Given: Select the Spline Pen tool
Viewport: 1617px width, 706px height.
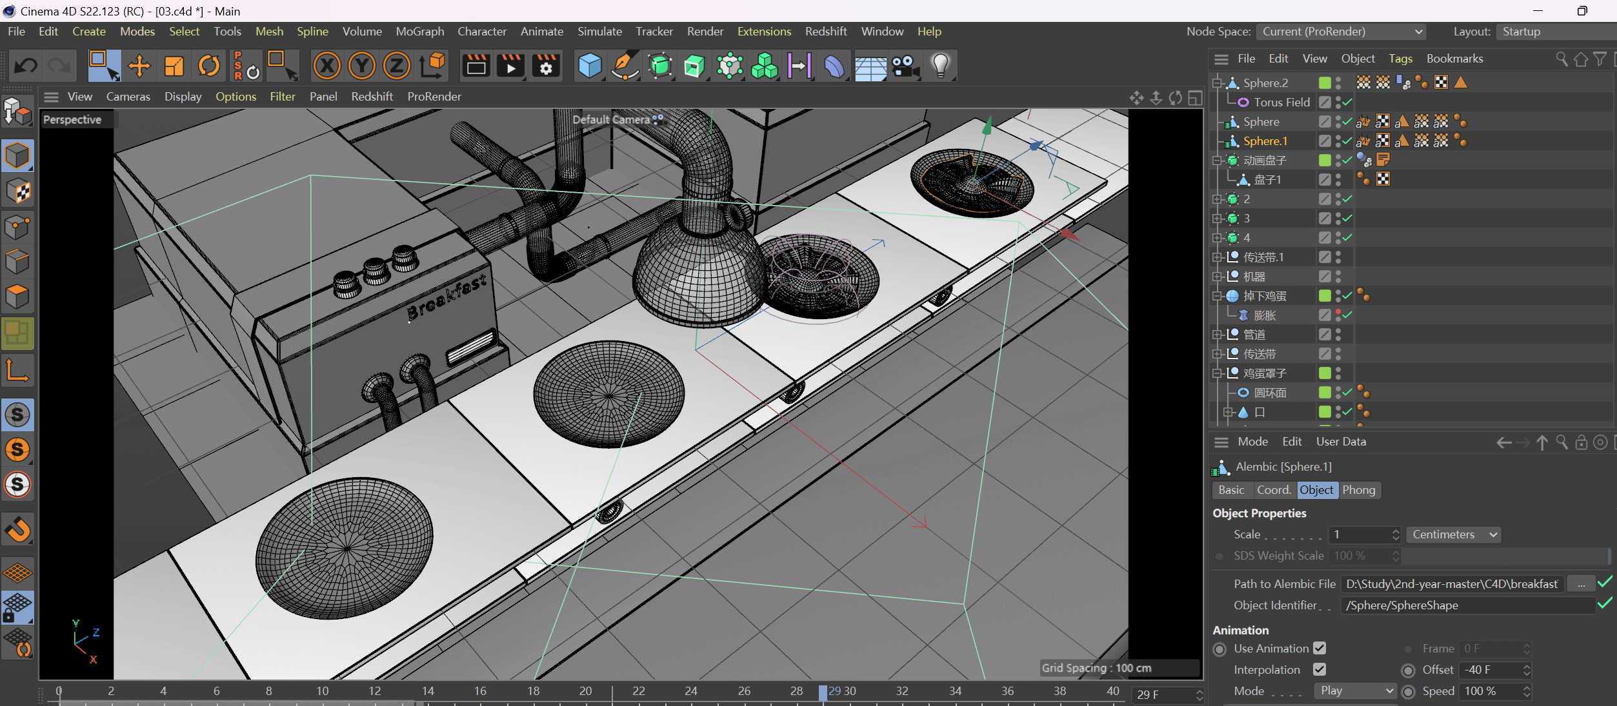Looking at the screenshot, I should coord(625,65).
